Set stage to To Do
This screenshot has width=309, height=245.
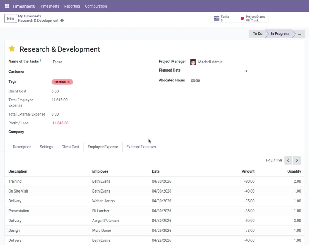pos(257,34)
